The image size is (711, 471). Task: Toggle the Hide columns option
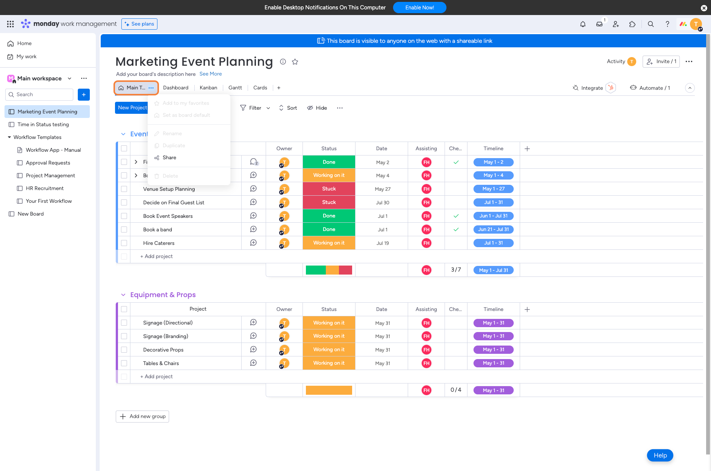click(x=317, y=108)
